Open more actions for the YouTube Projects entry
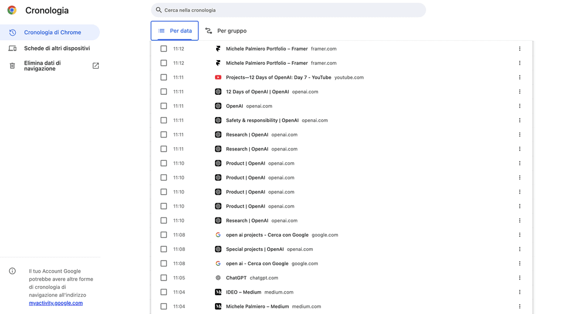This screenshot has width=581, height=314. [x=520, y=77]
